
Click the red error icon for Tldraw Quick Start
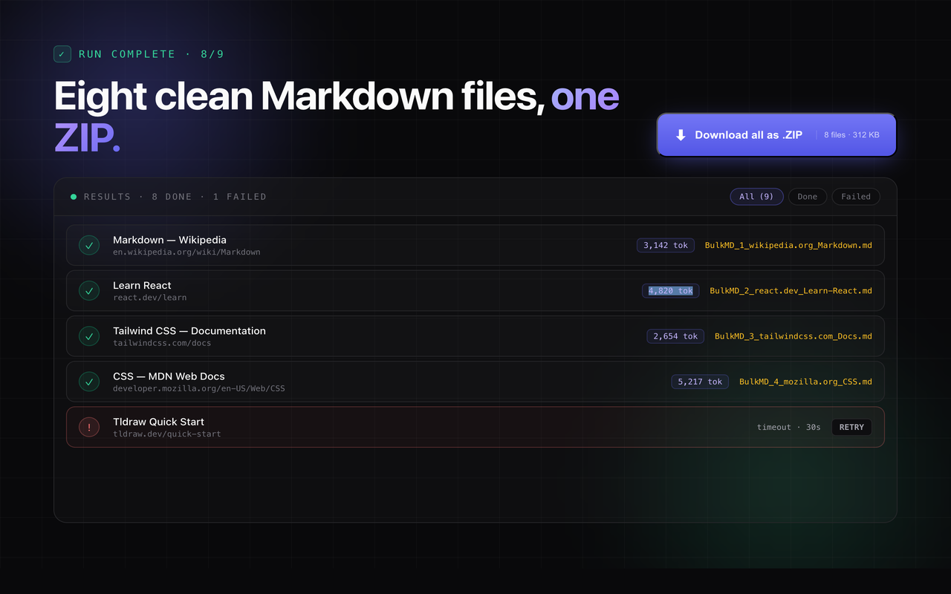coord(89,427)
